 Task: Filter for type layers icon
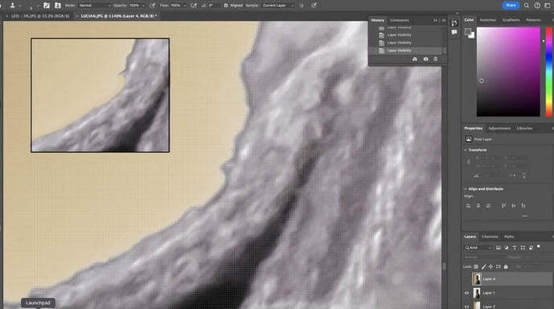point(515,248)
